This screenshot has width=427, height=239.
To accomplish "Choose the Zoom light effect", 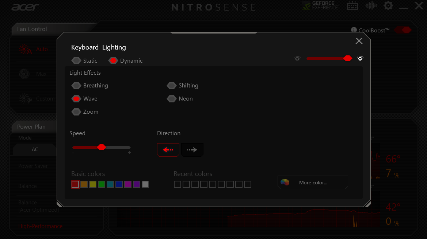I will 76,112.
